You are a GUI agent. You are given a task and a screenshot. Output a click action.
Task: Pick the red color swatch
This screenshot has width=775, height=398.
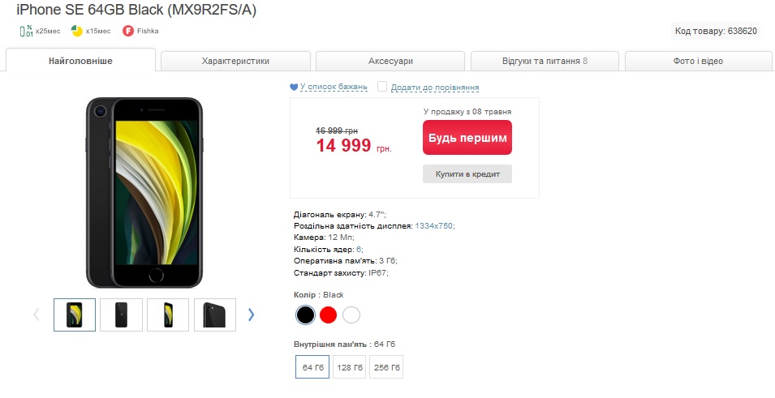(x=328, y=315)
